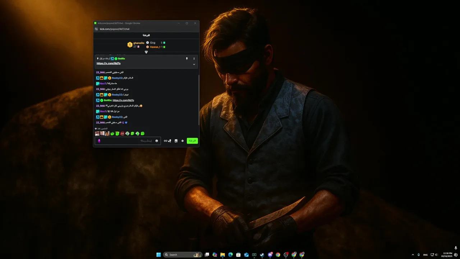Click the kick.com/popout/ild7/chat address text
The image size is (460, 259).
[115, 29]
